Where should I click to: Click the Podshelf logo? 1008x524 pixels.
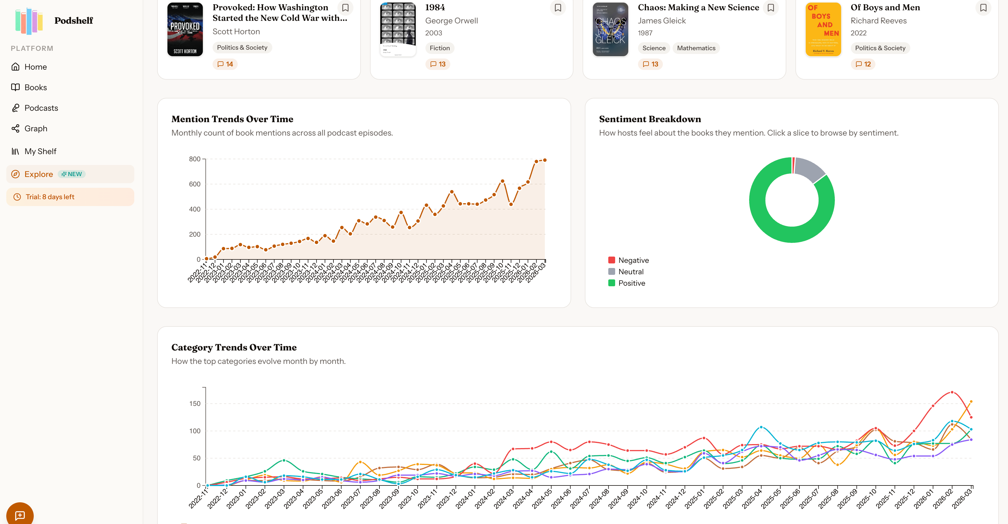tap(54, 20)
